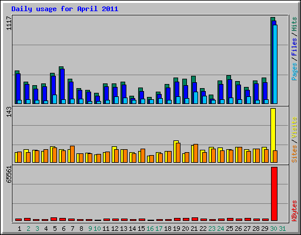Screen dimensions: 301x235
Task: Click the light-blue Pages bar for day 5
Action: (x=55, y=99)
